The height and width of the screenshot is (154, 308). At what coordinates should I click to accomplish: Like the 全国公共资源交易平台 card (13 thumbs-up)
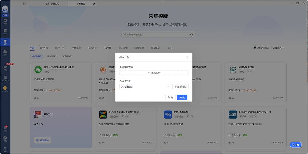coord(230,143)
